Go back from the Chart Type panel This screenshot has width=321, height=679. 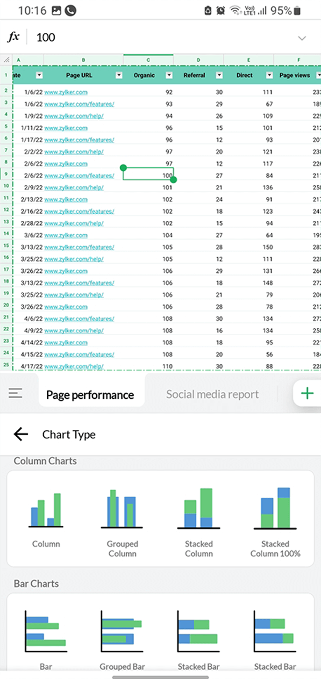(21, 434)
